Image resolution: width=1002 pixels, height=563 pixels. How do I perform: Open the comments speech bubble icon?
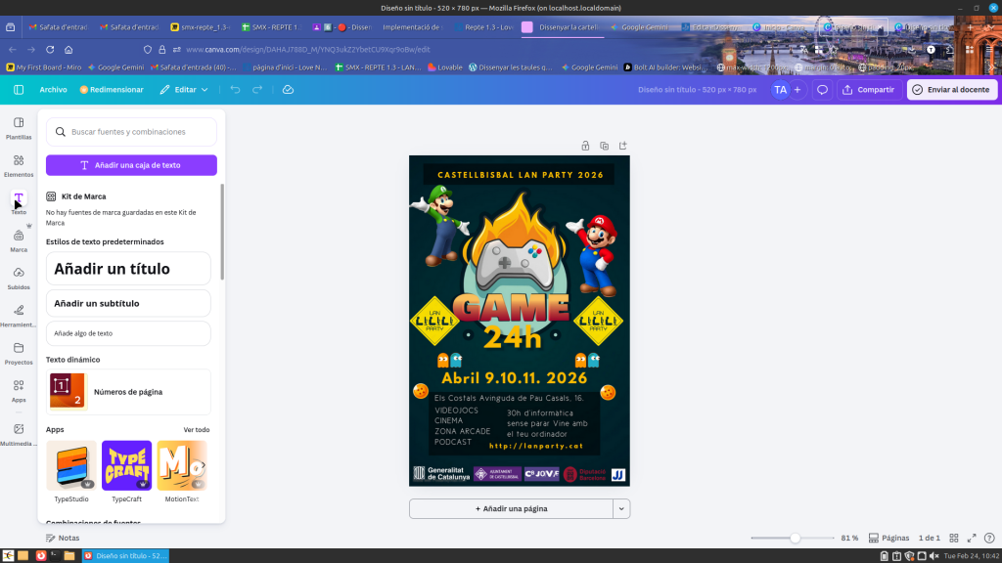click(823, 89)
